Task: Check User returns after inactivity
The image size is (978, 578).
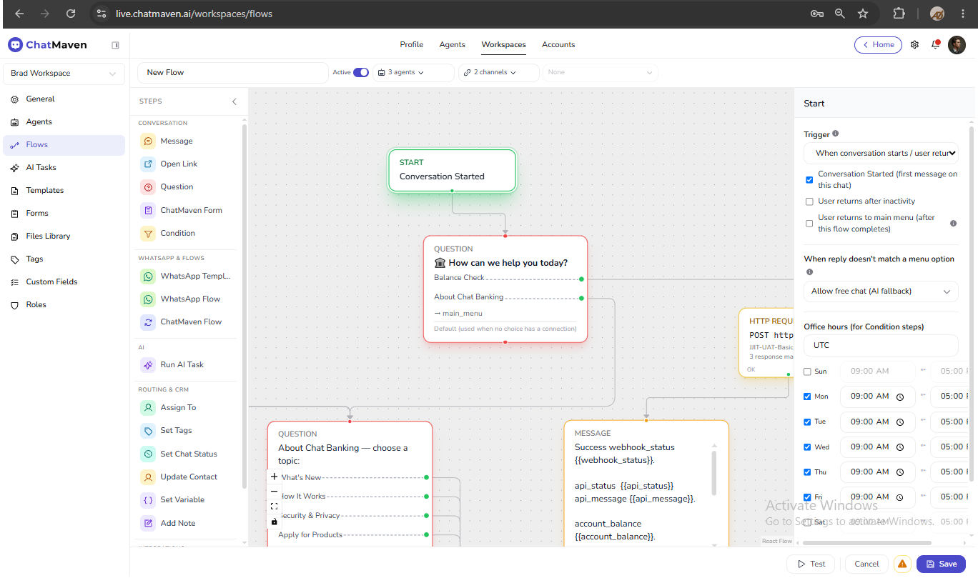Action: tap(809, 201)
